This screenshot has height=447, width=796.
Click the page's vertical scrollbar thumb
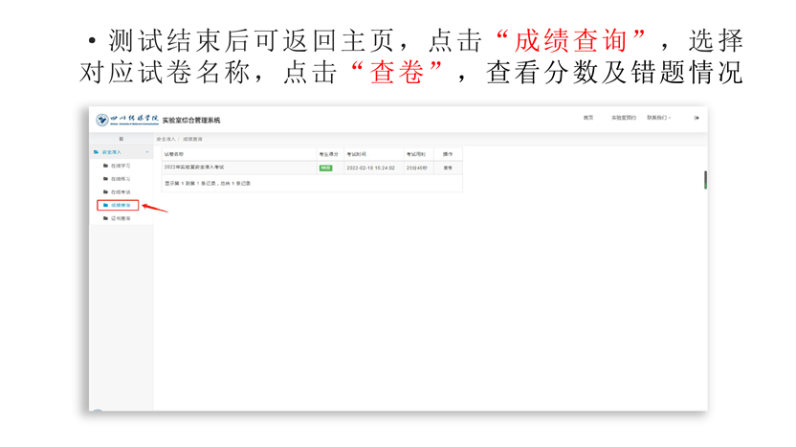[705, 180]
